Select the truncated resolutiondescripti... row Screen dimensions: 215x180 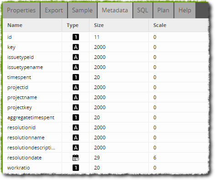click(105, 148)
